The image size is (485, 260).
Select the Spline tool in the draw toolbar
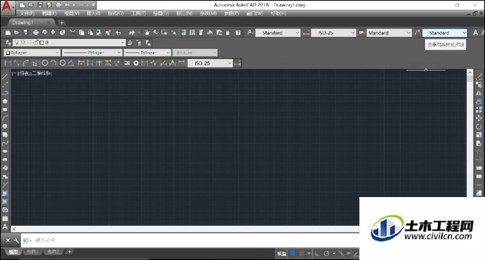5,143
